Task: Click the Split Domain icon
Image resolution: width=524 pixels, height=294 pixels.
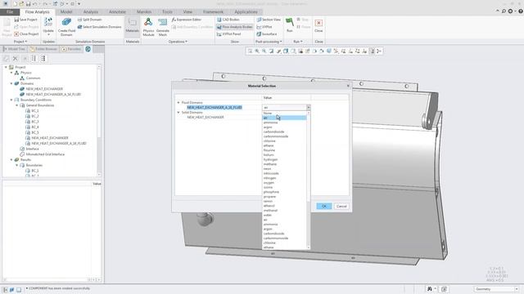Action: 79,20
